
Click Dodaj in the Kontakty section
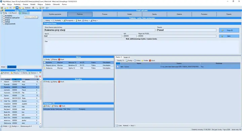[x=47, y=82]
